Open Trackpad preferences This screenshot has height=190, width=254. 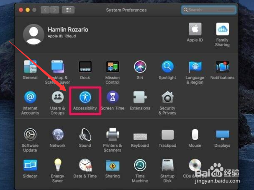coord(167,135)
